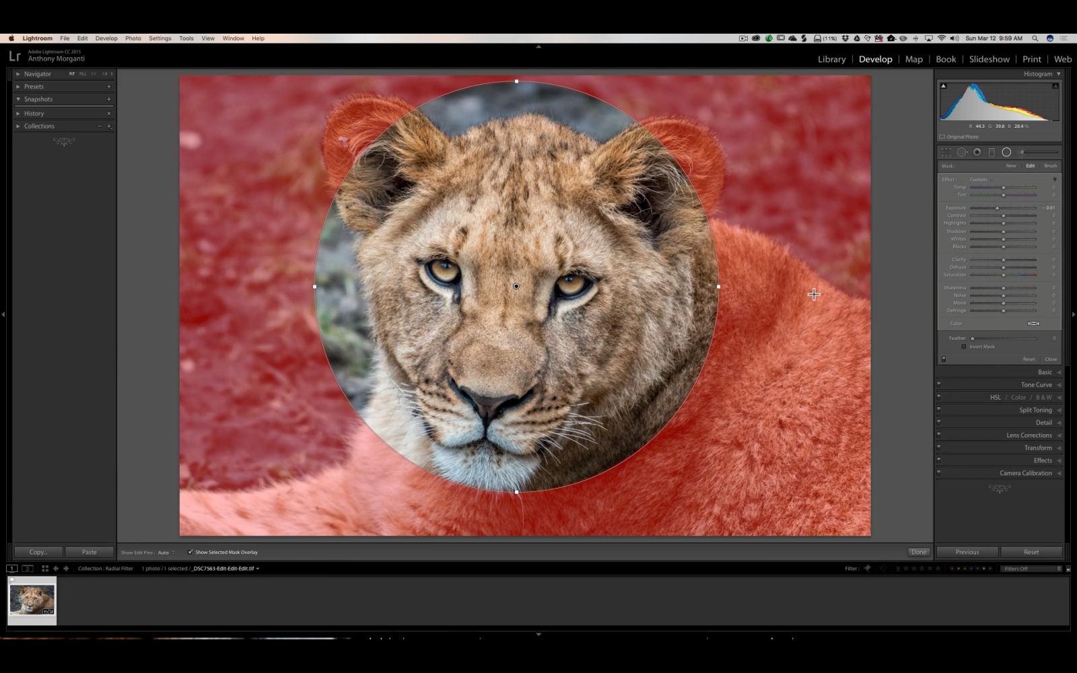Check the Original Photo checkbox under the histogram
This screenshot has height=673, width=1077.
click(x=942, y=136)
